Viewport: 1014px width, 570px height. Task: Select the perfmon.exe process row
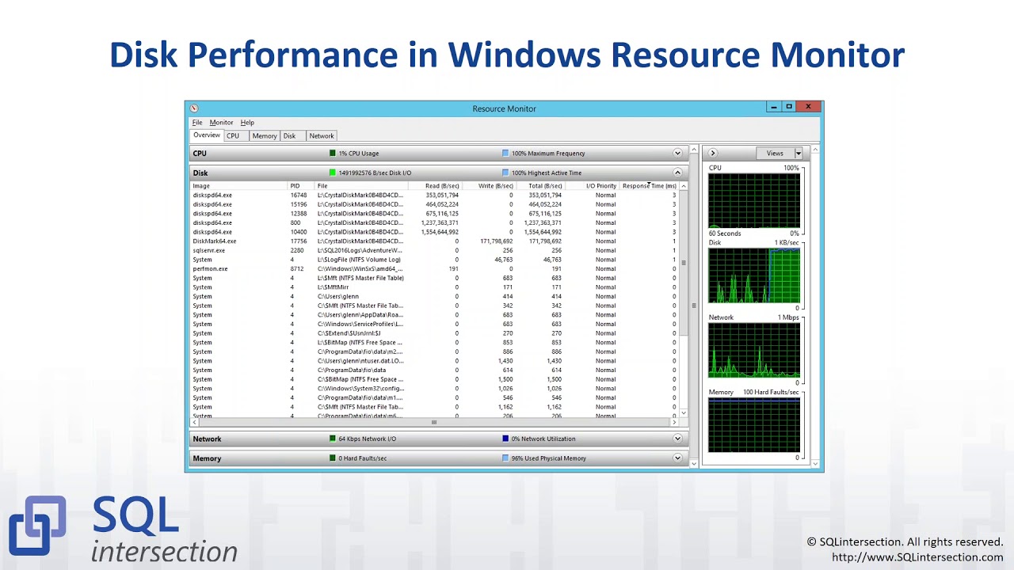tap(434, 269)
